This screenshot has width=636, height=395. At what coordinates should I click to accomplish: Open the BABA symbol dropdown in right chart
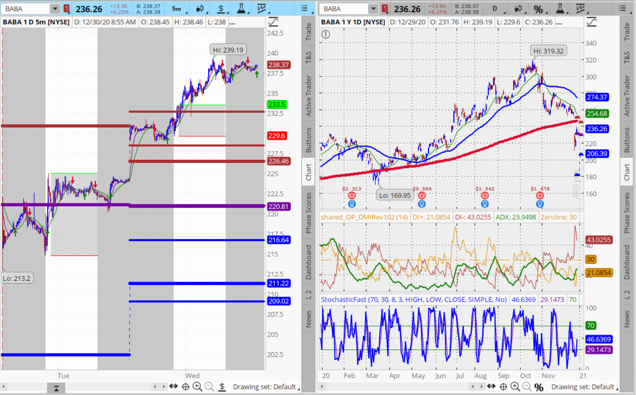coord(373,8)
